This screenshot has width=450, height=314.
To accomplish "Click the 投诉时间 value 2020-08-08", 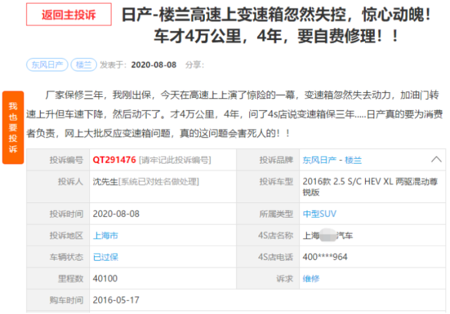I will click(116, 214).
